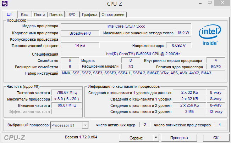Click the Intel Core i3/i5/i7 5xxx model field
The image size is (231, 143).
pos(126,26)
